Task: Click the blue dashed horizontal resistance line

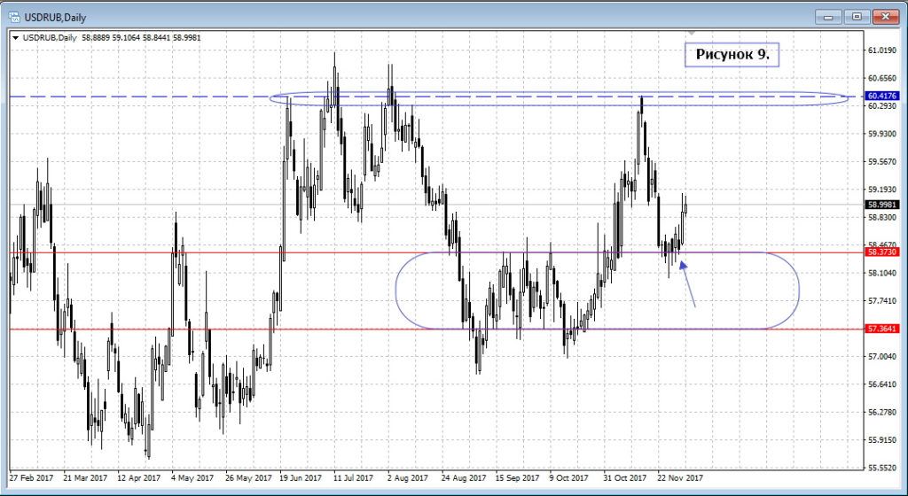Action: 133,96
